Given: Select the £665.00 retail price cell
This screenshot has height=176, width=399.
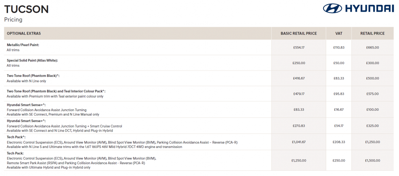Looking at the screenshot, I should tap(372, 47).
